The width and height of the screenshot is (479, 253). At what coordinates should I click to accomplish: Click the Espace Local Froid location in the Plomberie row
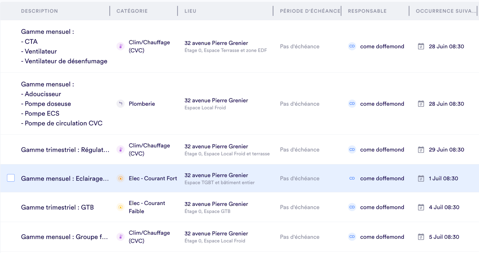point(205,108)
